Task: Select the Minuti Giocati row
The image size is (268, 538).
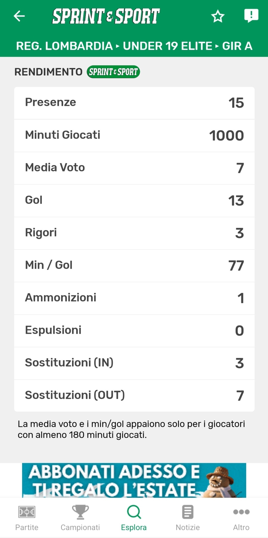Action: 134,135
